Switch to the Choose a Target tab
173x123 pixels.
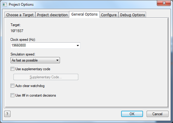20,15
